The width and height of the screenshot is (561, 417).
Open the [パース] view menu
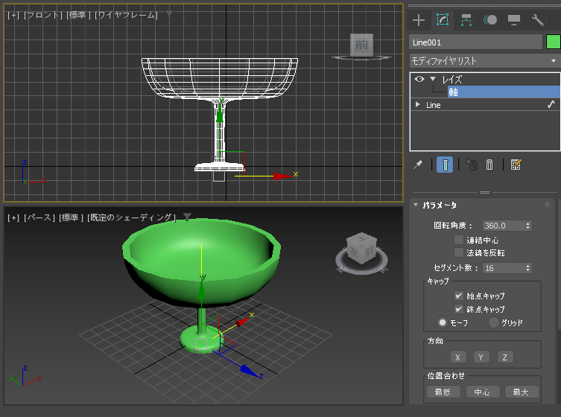point(39,217)
